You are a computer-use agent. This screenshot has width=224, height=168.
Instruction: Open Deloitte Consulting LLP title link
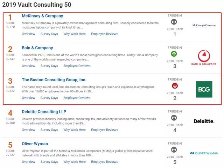44,112
